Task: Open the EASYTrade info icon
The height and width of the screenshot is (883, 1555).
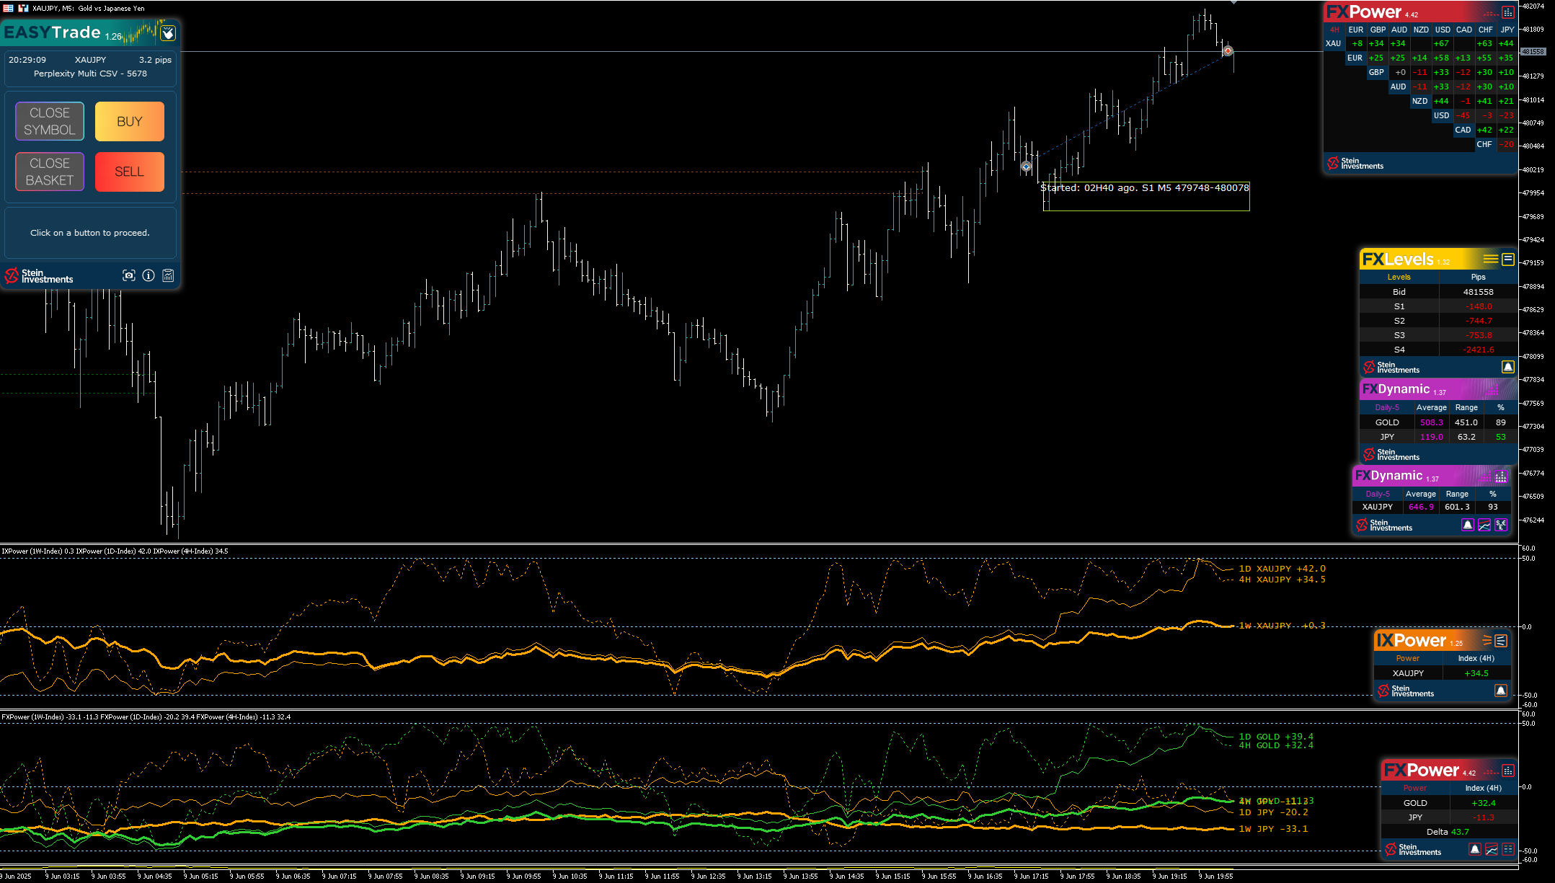Action: (149, 275)
